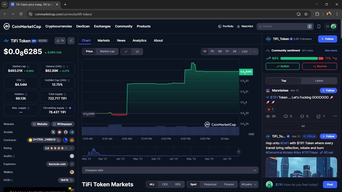Show info tooltip for Market cap
The image size is (342, 192).
pos(28,66)
